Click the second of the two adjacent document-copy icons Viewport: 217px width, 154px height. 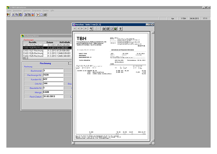pos(29,14)
